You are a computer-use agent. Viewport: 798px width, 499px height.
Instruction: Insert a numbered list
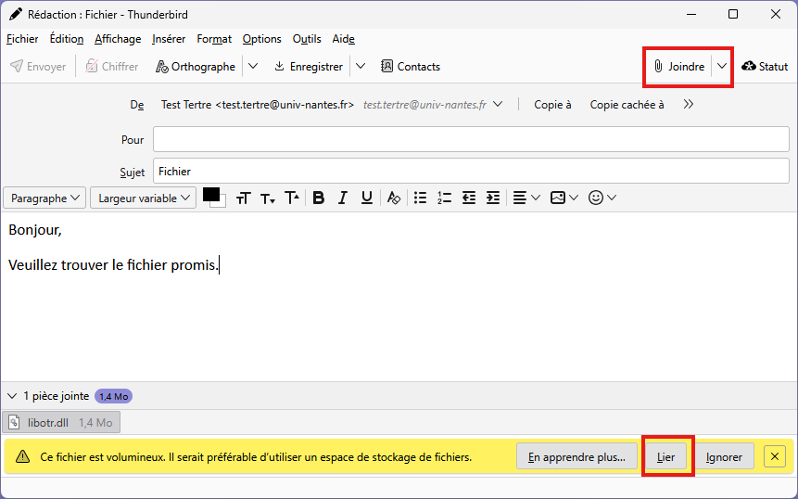(x=444, y=198)
